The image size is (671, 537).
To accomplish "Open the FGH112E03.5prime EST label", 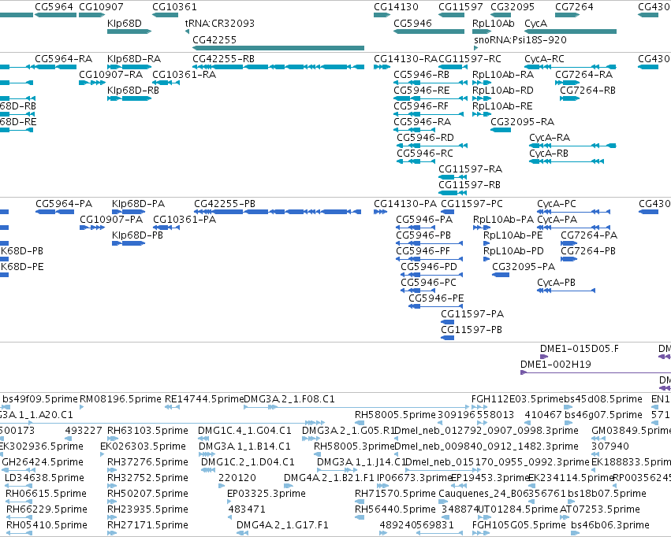I will [517, 399].
